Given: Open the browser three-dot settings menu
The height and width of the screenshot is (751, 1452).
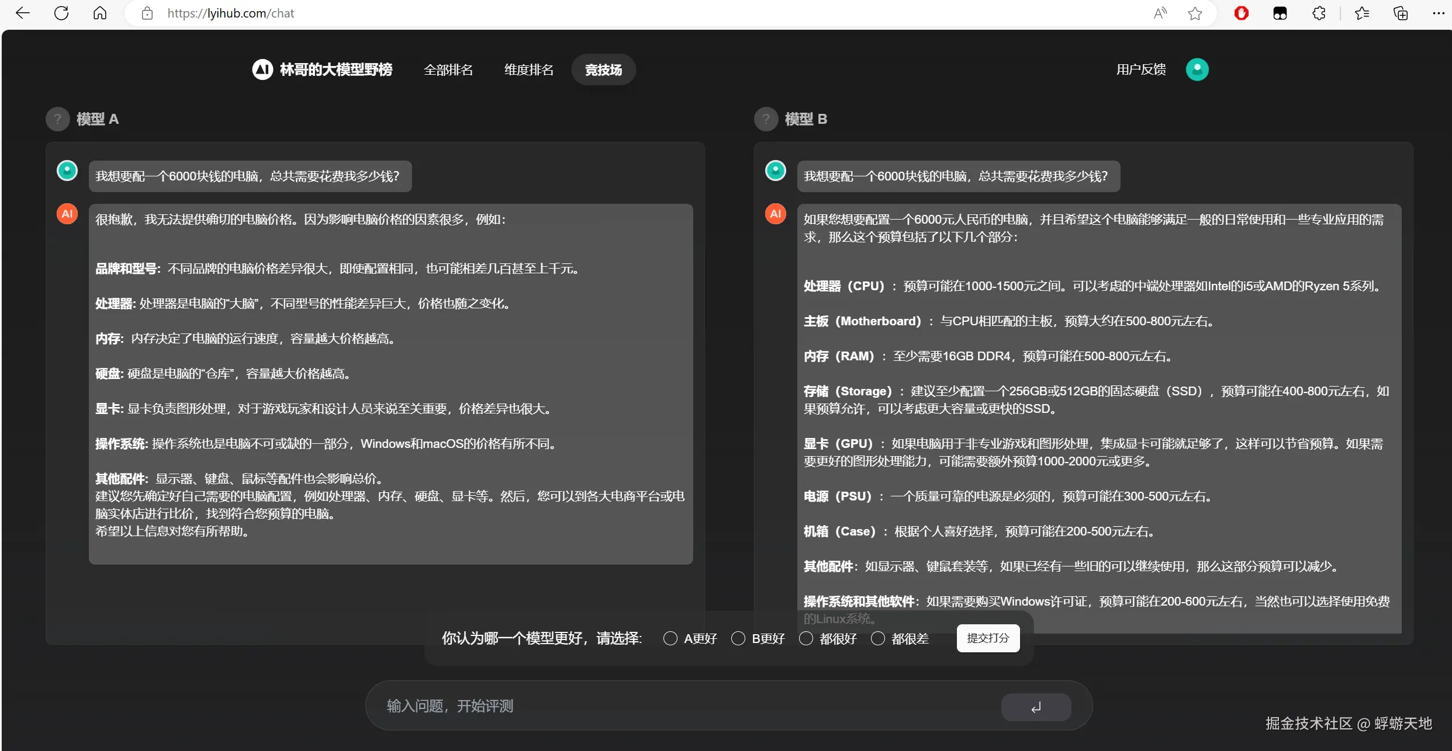Looking at the screenshot, I should (x=1439, y=13).
